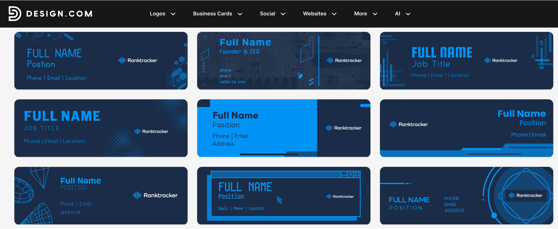Click the Ranktracker logo on the bright blue card
The image size is (558, 229).
click(x=344, y=128)
